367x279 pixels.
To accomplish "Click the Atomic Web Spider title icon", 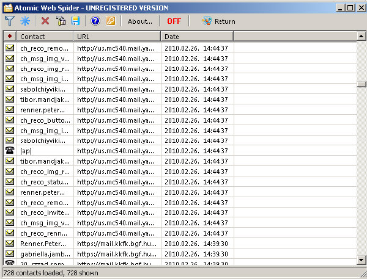I will point(8,8).
